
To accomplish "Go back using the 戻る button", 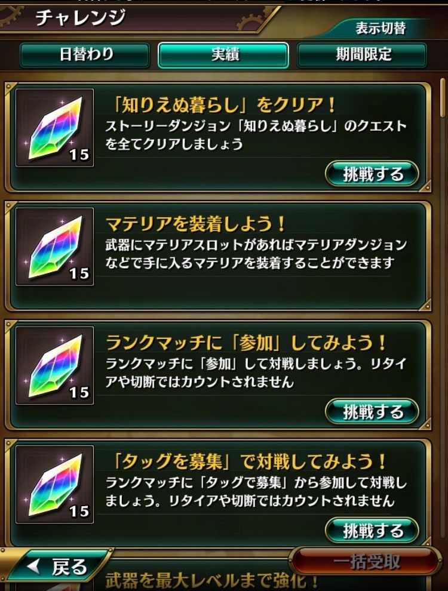I will coord(57,566).
